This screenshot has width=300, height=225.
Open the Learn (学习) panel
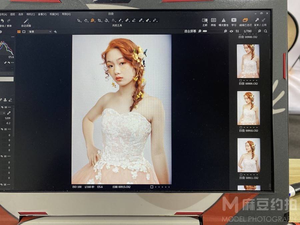[234, 20]
